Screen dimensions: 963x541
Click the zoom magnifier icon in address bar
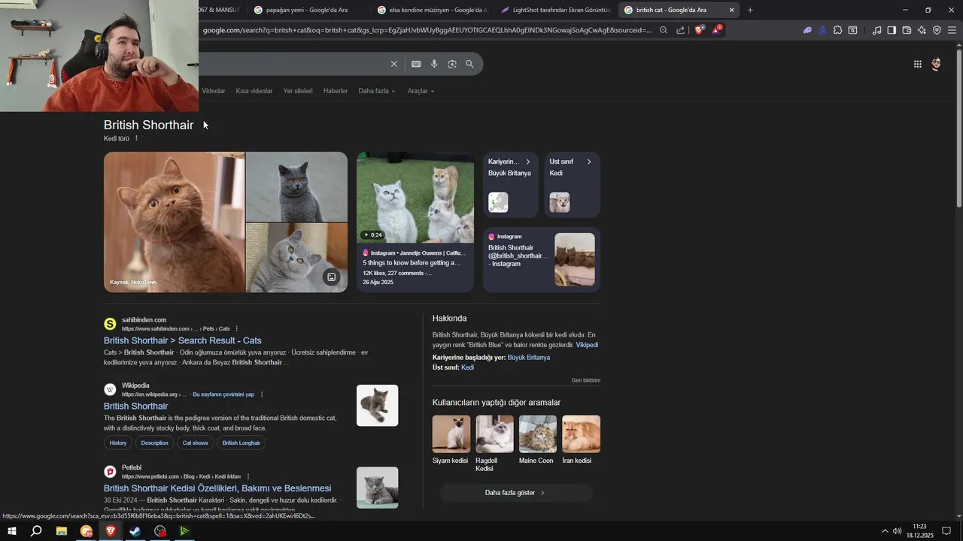(664, 30)
